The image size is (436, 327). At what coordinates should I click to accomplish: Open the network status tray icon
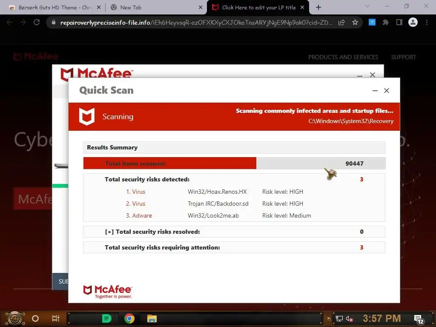[x=339, y=318]
